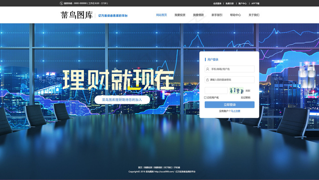Click the lock icon in password field

pyautogui.click(x=207, y=79)
